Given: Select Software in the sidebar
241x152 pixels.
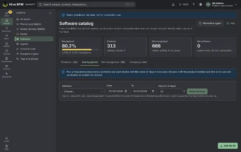Looking at the screenshot, I should point(34,39).
